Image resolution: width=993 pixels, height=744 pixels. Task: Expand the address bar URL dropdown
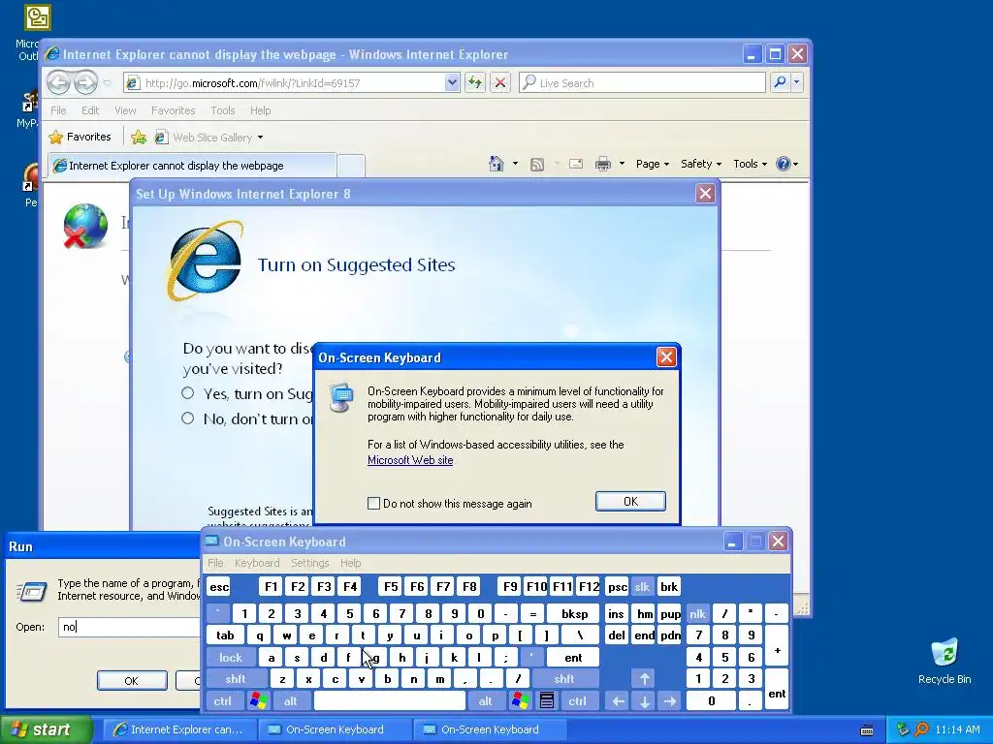[452, 82]
